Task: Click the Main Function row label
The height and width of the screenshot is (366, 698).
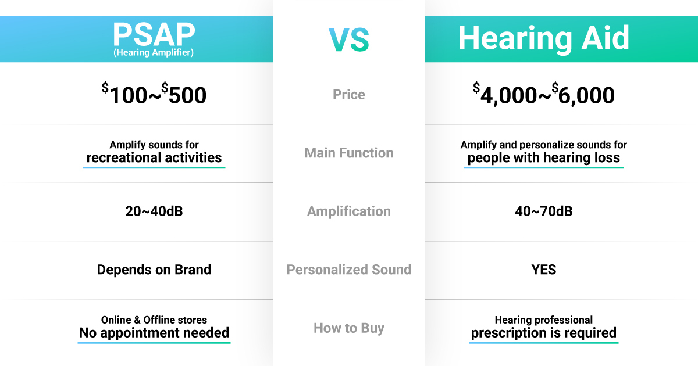Action: coord(349,153)
